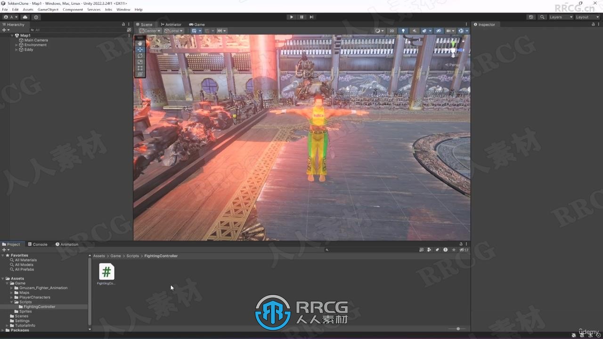Open the Window menu
The image size is (603, 339).
point(123,9)
